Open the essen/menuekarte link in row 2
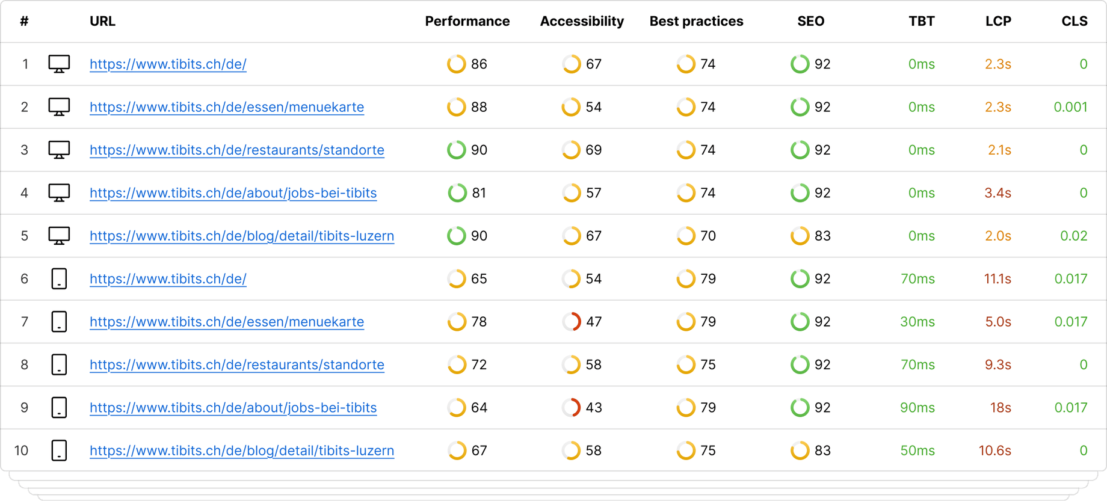The width and height of the screenshot is (1107, 501). coord(227,106)
